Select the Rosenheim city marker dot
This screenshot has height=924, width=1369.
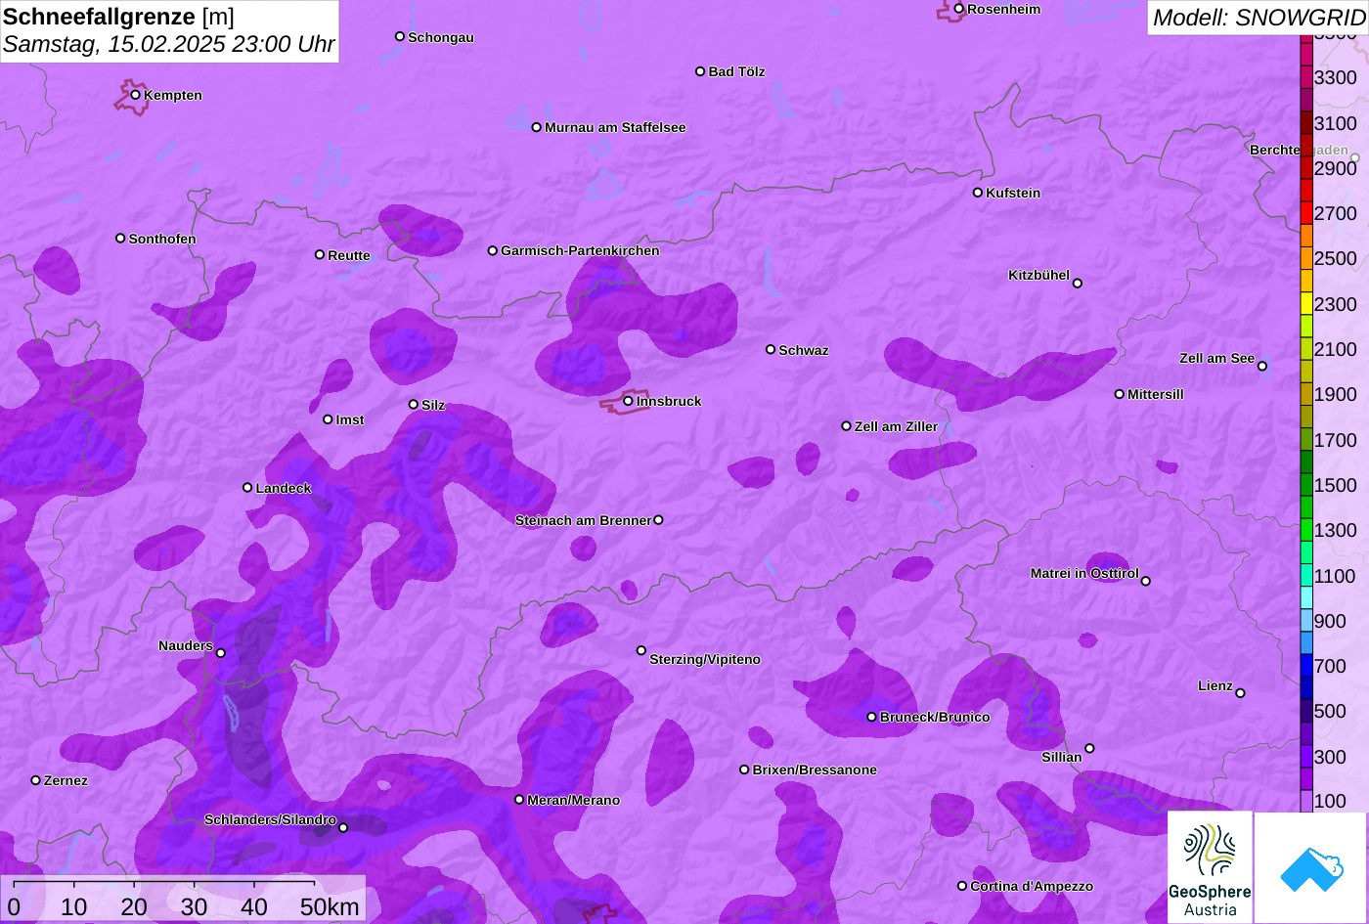(x=959, y=9)
